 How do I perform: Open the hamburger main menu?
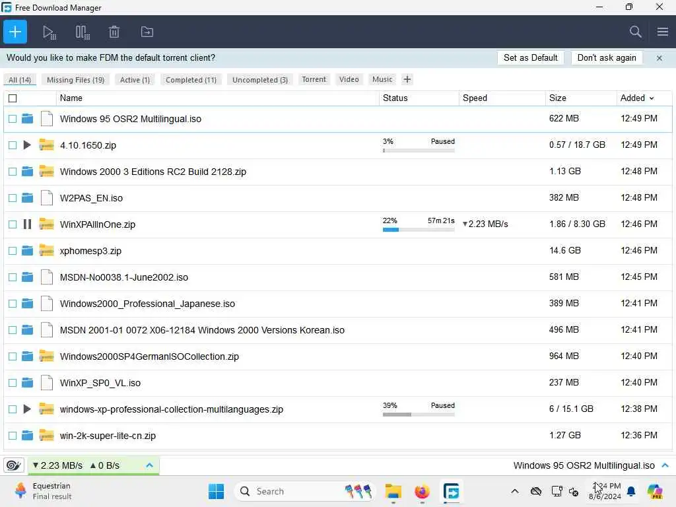coord(663,32)
